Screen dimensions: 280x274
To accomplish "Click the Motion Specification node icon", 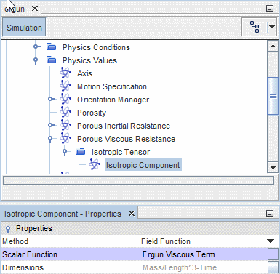I will [x=65, y=86].
